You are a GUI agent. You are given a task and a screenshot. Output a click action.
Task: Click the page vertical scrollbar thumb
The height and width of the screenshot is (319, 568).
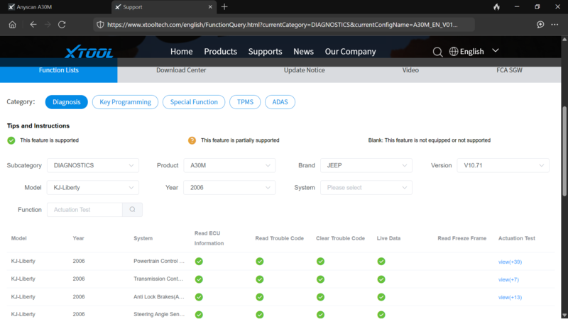[x=564, y=151]
